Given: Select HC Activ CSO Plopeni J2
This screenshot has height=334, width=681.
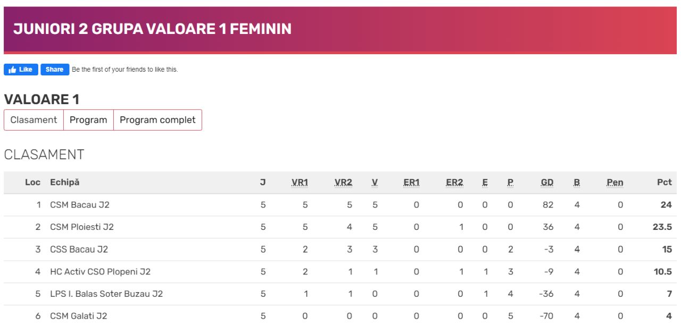Looking at the screenshot, I should coord(100,272).
